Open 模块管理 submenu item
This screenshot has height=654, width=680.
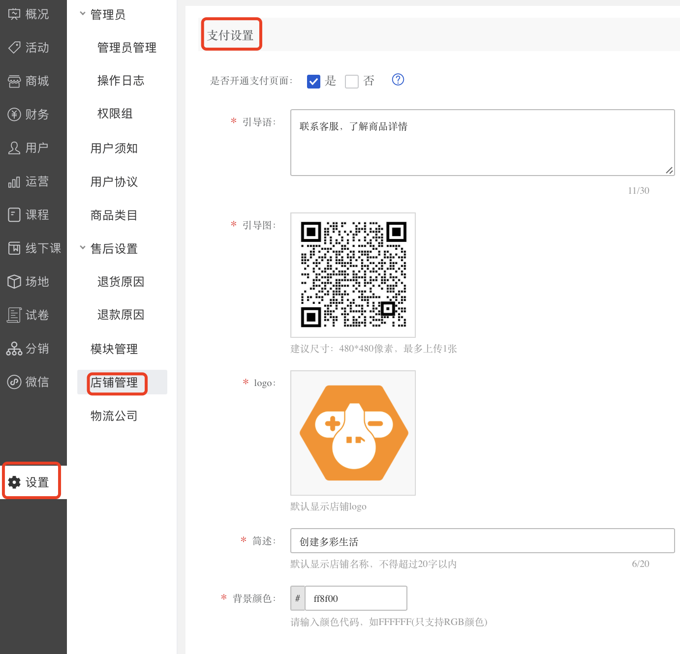114,349
